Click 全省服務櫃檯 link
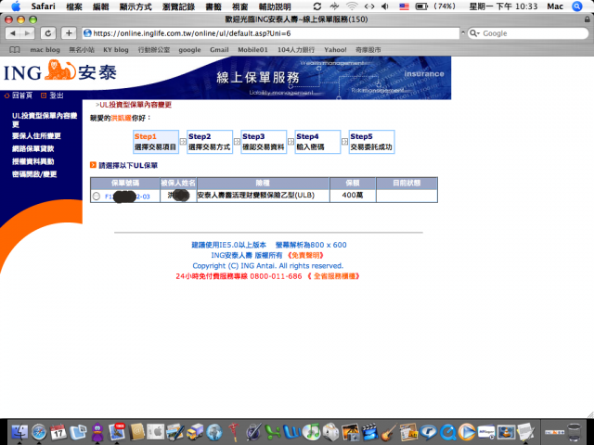This screenshot has height=445, width=594. pyautogui.click(x=334, y=276)
